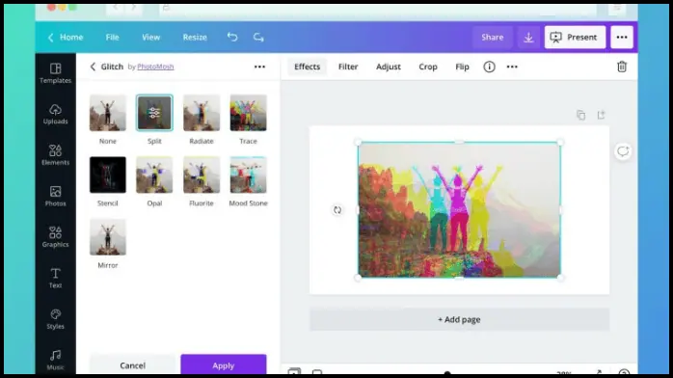Image resolution: width=673 pixels, height=378 pixels.
Task: Open the View menu
Action: coord(150,38)
